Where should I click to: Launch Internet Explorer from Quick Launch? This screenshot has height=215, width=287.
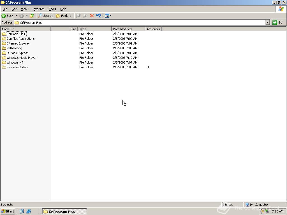coord(29,211)
